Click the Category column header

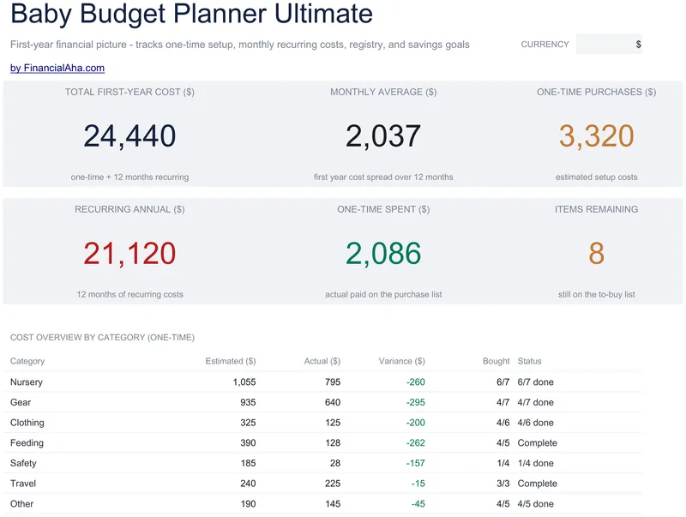pos(27,361)
